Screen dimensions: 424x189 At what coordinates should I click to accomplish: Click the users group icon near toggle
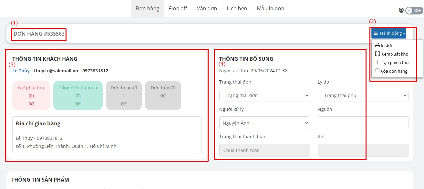[401, 10]
